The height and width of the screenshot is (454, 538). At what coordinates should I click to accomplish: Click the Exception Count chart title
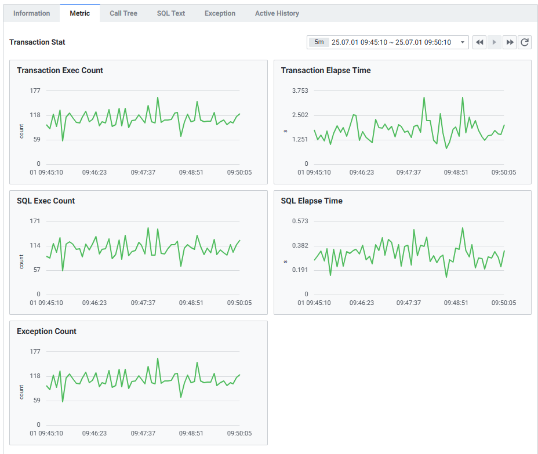tap(46, 331)
